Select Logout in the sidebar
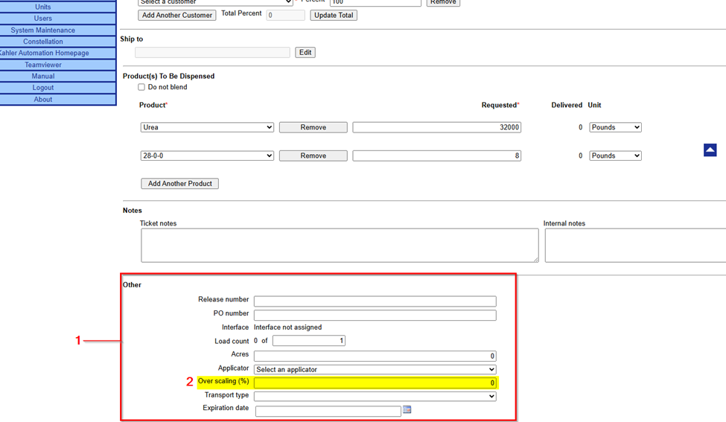 (43, 88)
